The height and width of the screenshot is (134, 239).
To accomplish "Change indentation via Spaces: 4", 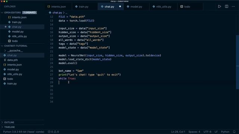I will pos(194,132).
